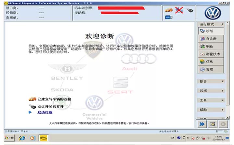Click the 经销商 label
This screenshot has height=145, width=234.
12,13
